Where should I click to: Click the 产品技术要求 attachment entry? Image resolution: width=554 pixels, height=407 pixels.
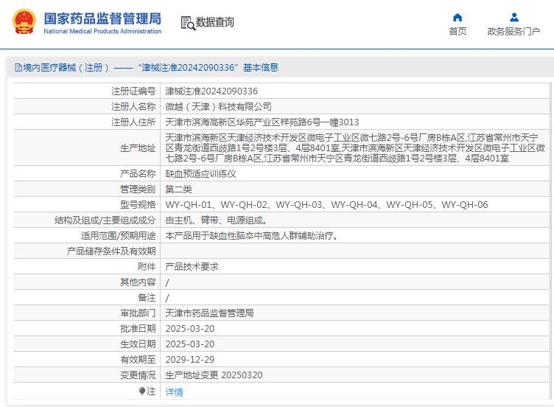(x=192, y=267)
